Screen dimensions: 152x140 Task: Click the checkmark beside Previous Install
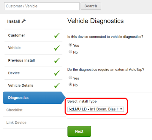(x=57, y=60)
